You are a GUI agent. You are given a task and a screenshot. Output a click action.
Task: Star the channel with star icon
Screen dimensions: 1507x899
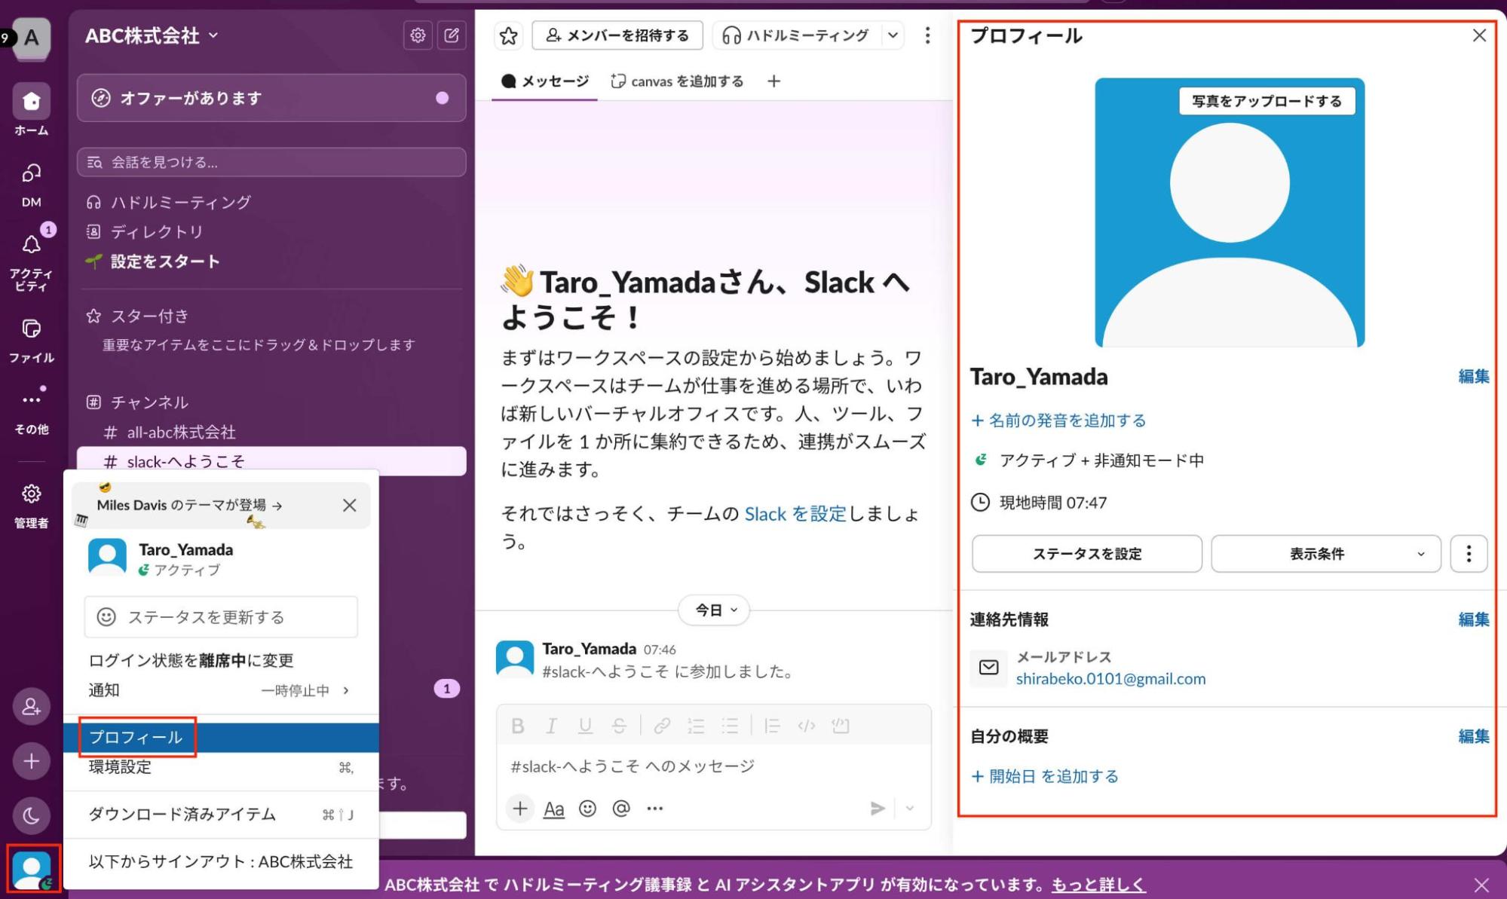tap(509, 35)
